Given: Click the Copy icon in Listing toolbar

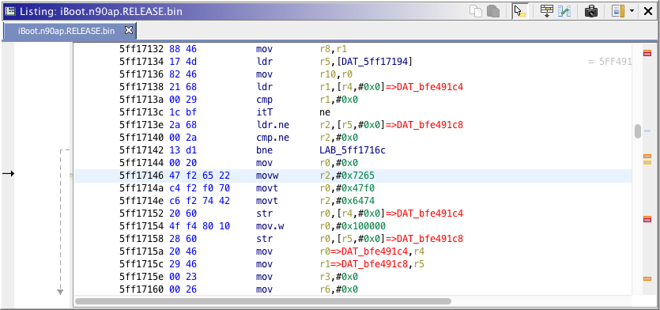Looking at the screenshot, I should click(476, 11).
